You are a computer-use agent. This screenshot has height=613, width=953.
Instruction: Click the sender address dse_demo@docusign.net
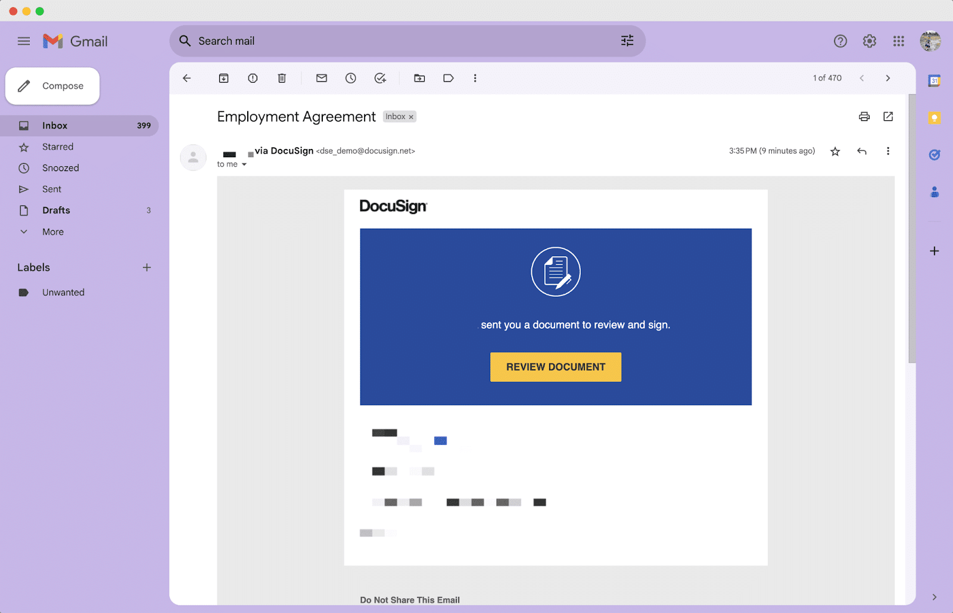click(x=366, y=151)
